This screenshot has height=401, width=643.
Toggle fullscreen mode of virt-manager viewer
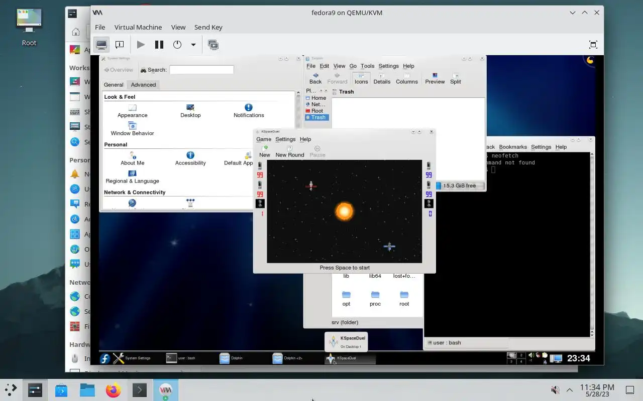[593, 45]
